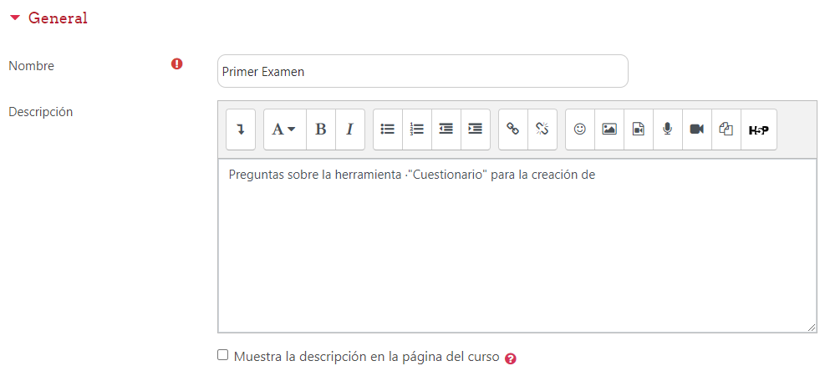
Task: Insert an unordered bullet list
Action: pyautogui.click(x=388, y=130)
